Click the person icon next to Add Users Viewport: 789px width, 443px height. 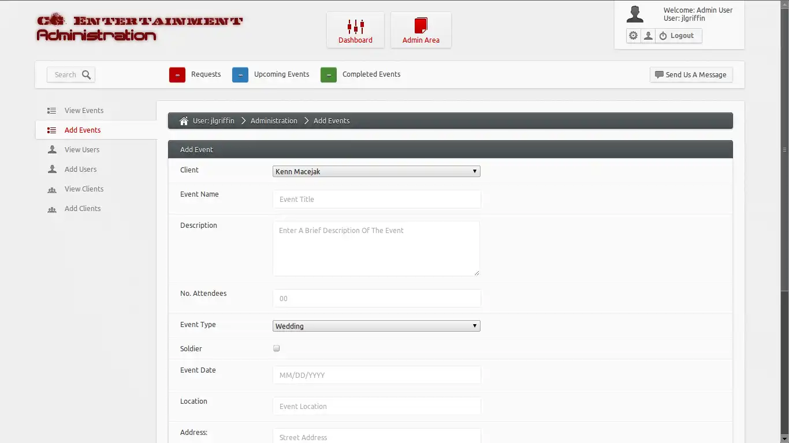[x=52, y=170]
